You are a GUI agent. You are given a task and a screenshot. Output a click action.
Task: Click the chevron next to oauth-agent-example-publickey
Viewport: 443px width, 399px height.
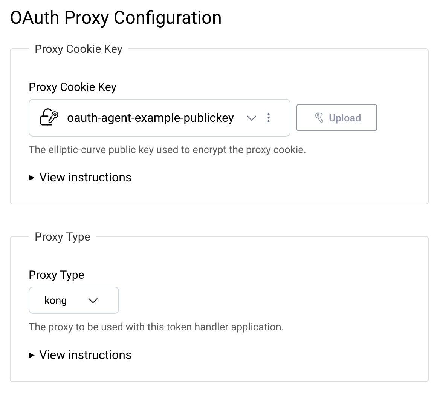252,118
